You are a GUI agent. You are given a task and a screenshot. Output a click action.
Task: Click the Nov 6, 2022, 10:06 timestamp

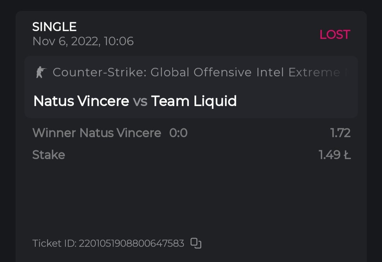(83, 41)
